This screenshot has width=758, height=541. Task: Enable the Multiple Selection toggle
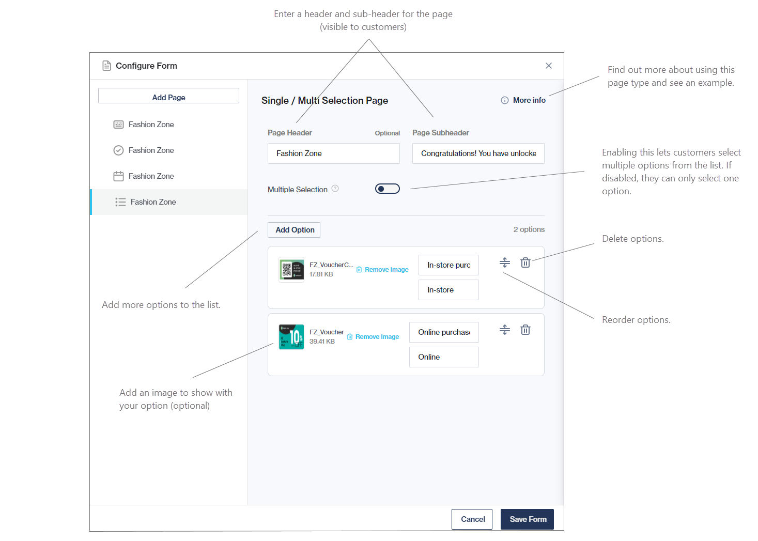click(x=387, y=189)
